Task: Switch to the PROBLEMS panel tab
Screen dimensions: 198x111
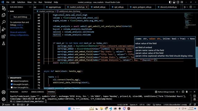Action: (14, 92)
